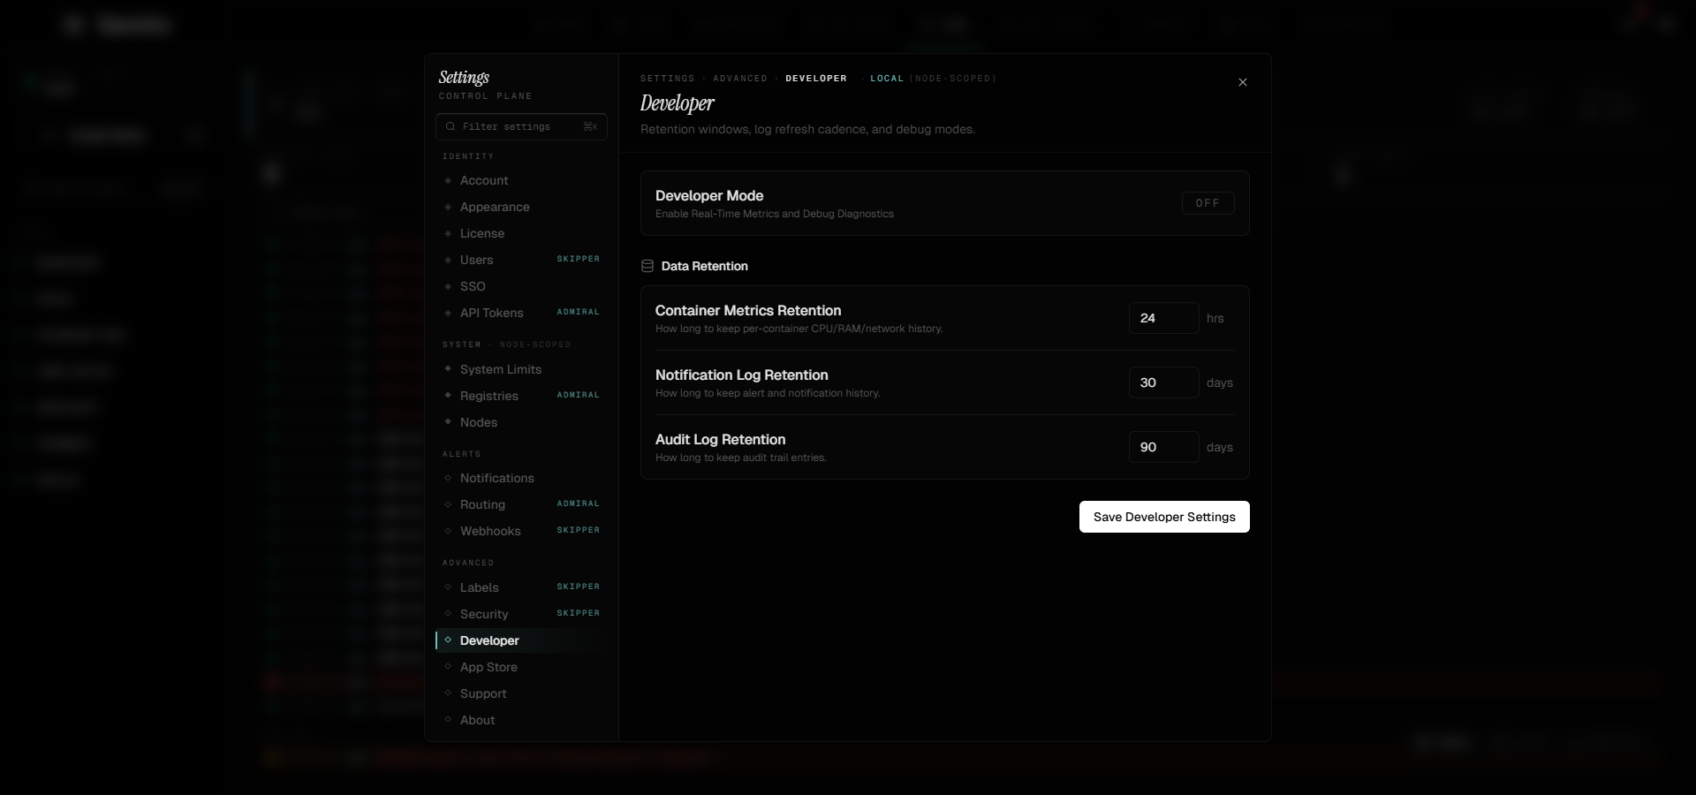Open Notifications alert settings
This screenshot has width=1696, height=795.
(x=521, y=478)
